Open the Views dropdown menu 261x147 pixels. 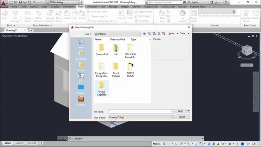[173, 33]
